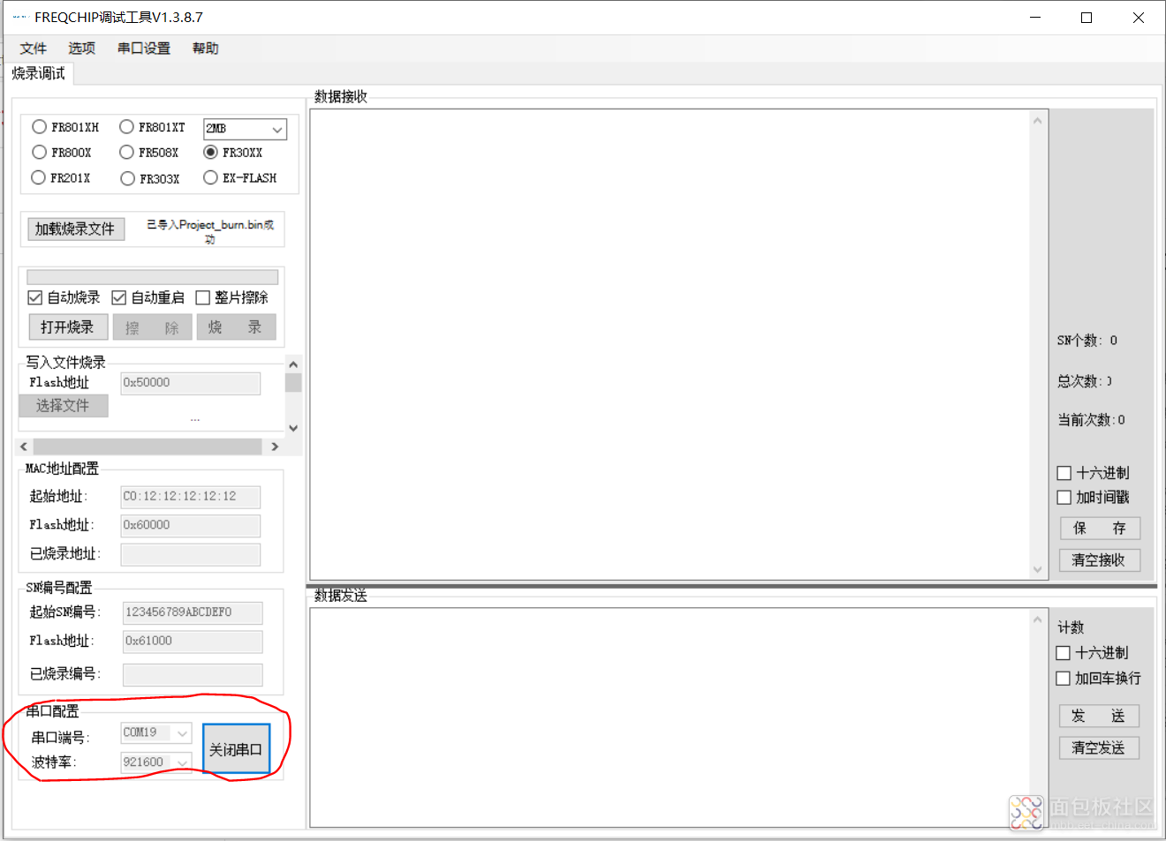Open the 串口设置 menu
The height and width of the screenshot is (841, 1166).
[x=144, y=49]
